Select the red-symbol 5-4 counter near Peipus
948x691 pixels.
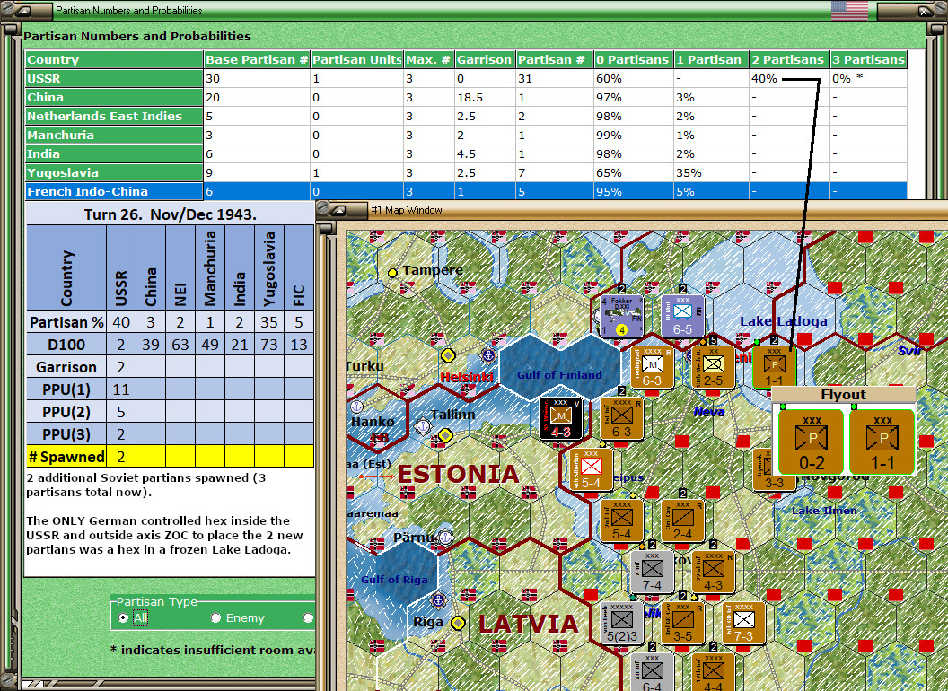pos(592,469)
